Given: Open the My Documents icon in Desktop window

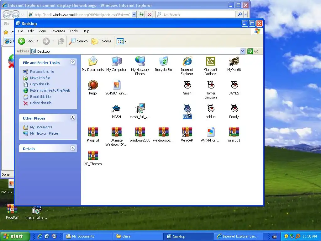Looking at the screenshot, I should (x=93, y=61).
